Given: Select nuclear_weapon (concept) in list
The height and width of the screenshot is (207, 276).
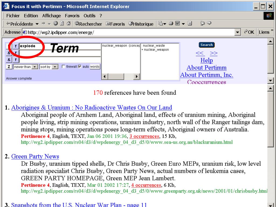Looking at the screenshot, I should click(x=121, y=46).
